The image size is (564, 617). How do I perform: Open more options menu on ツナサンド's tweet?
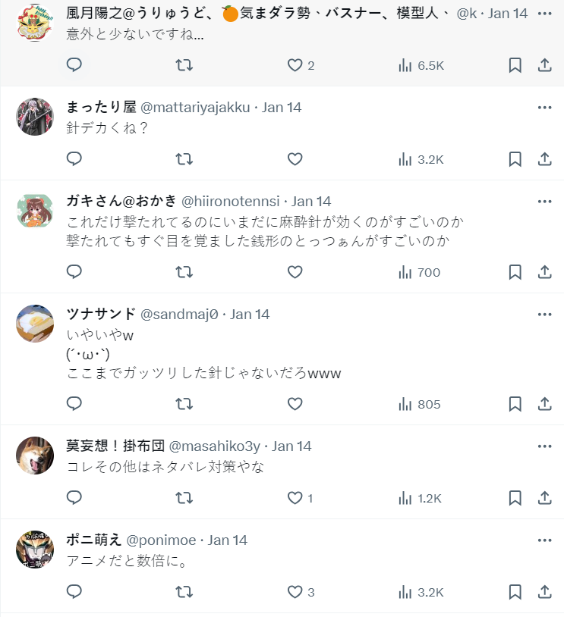(x=544, y=315)
